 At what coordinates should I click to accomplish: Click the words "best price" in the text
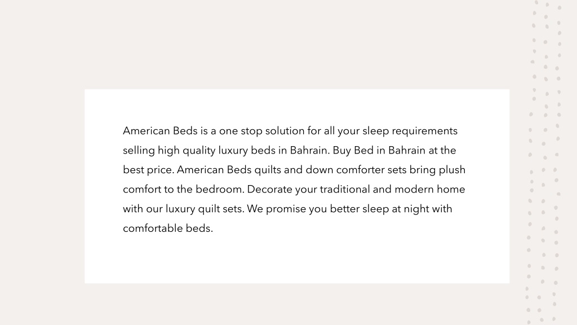point(148,170)
